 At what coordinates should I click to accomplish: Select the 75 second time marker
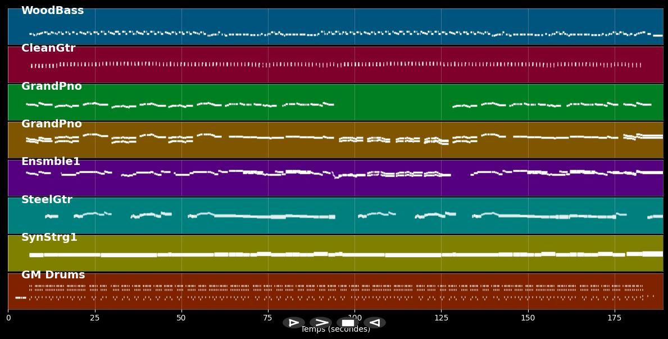coord(268,318)
